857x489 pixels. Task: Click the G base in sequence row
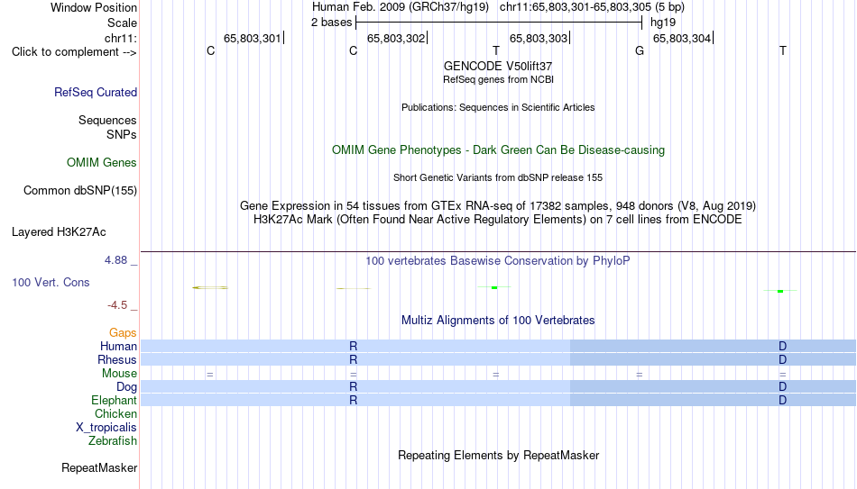tap(640, 50)
